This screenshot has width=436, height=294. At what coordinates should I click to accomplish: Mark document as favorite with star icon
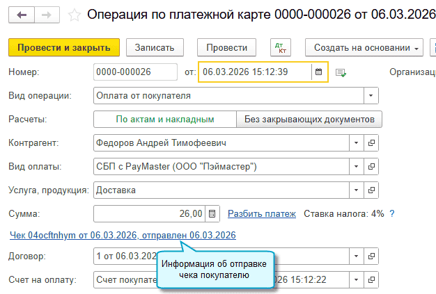click(x=75, y=16)
